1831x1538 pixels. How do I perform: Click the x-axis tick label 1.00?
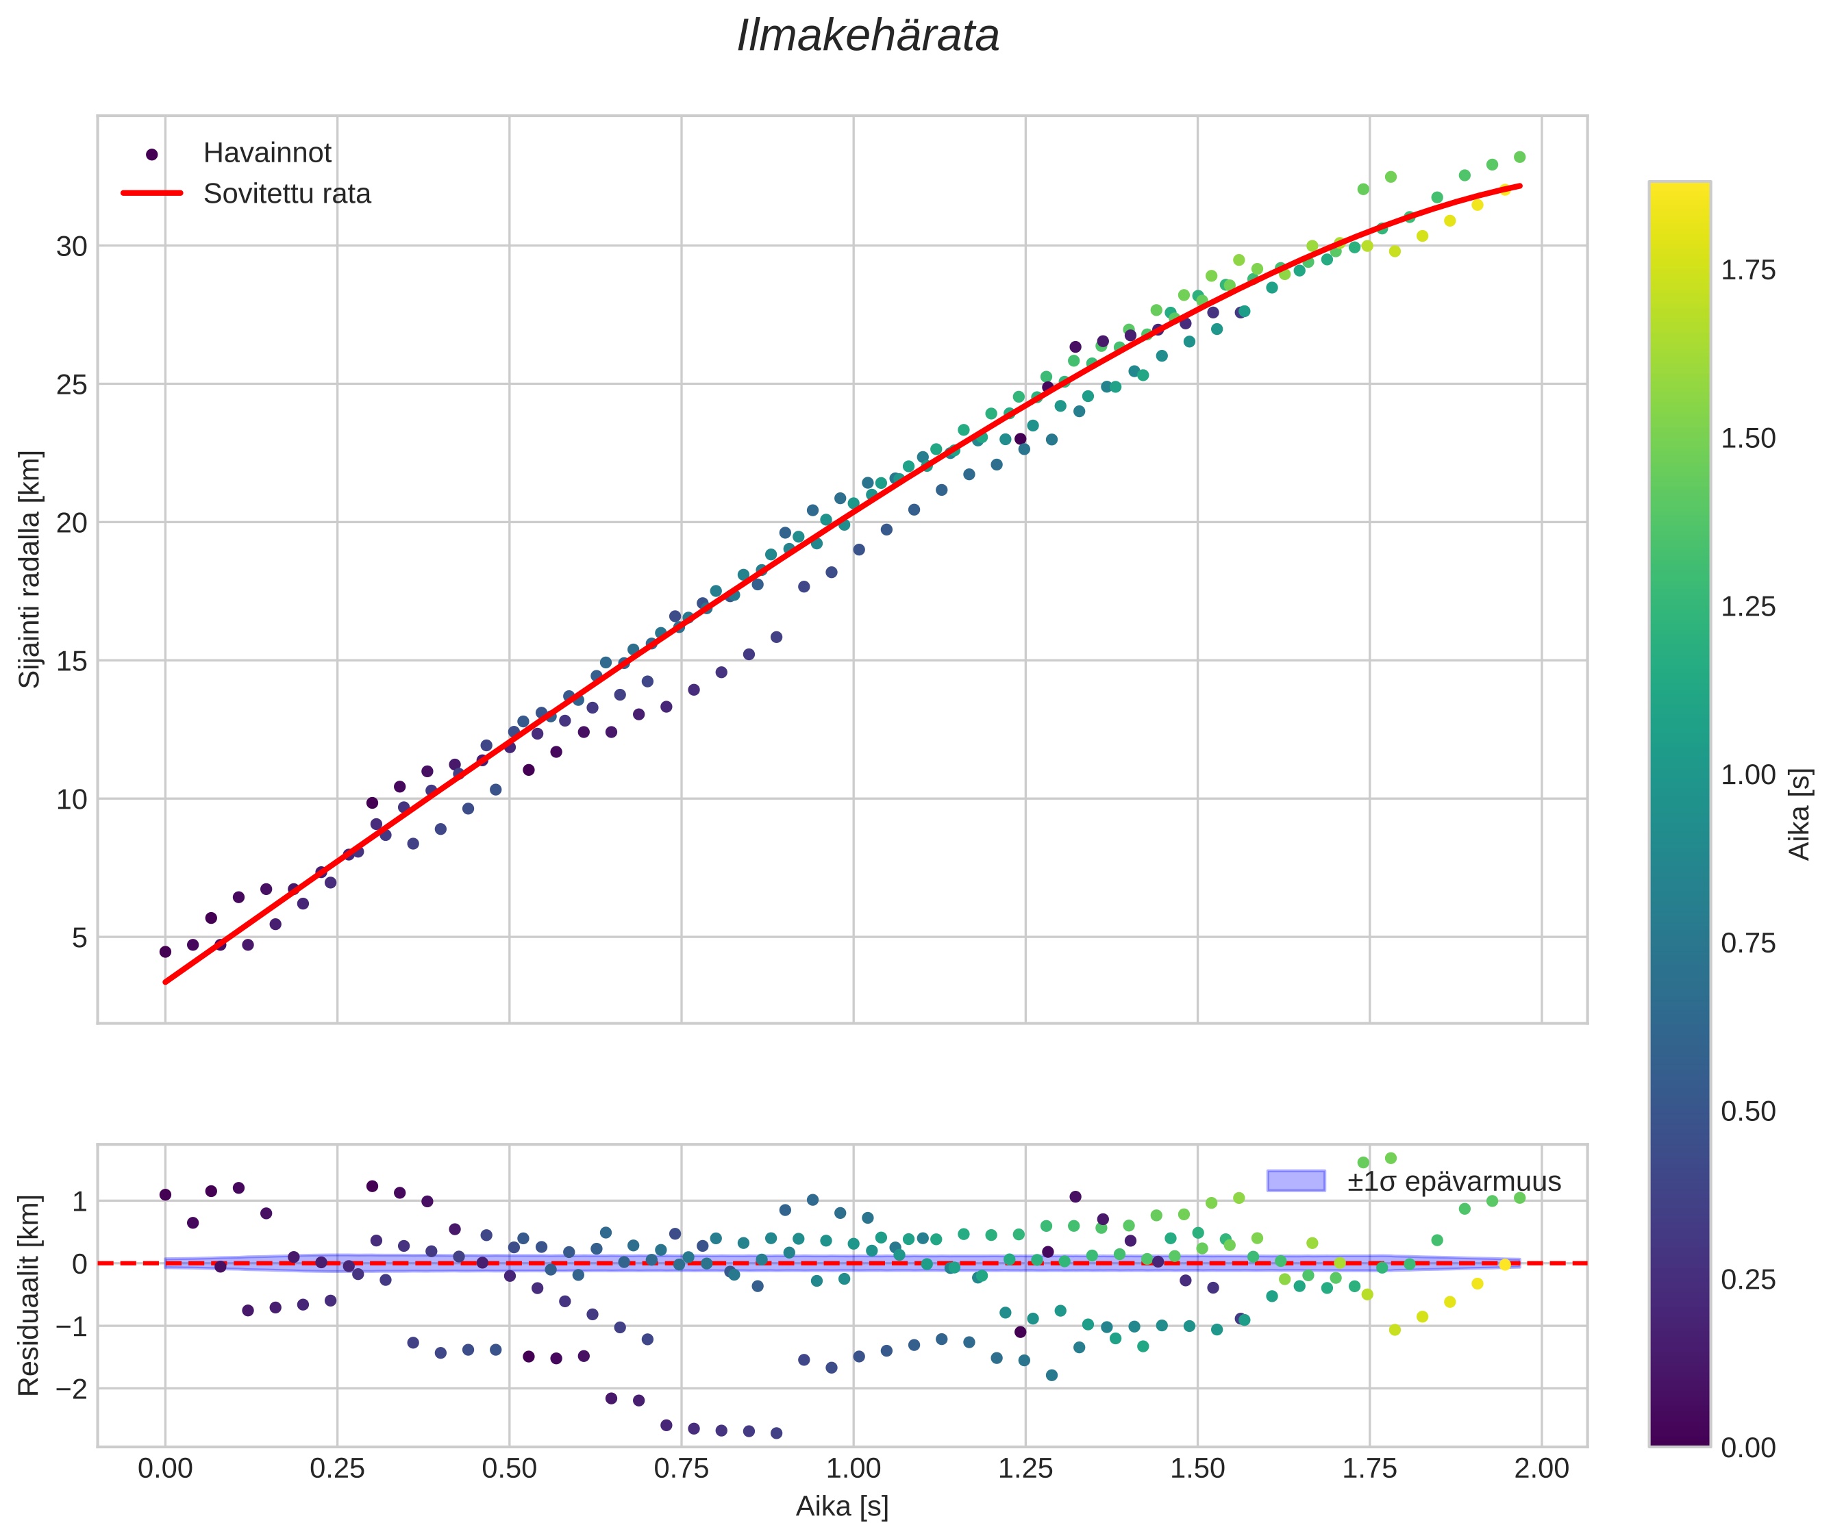pos(853,1468)
